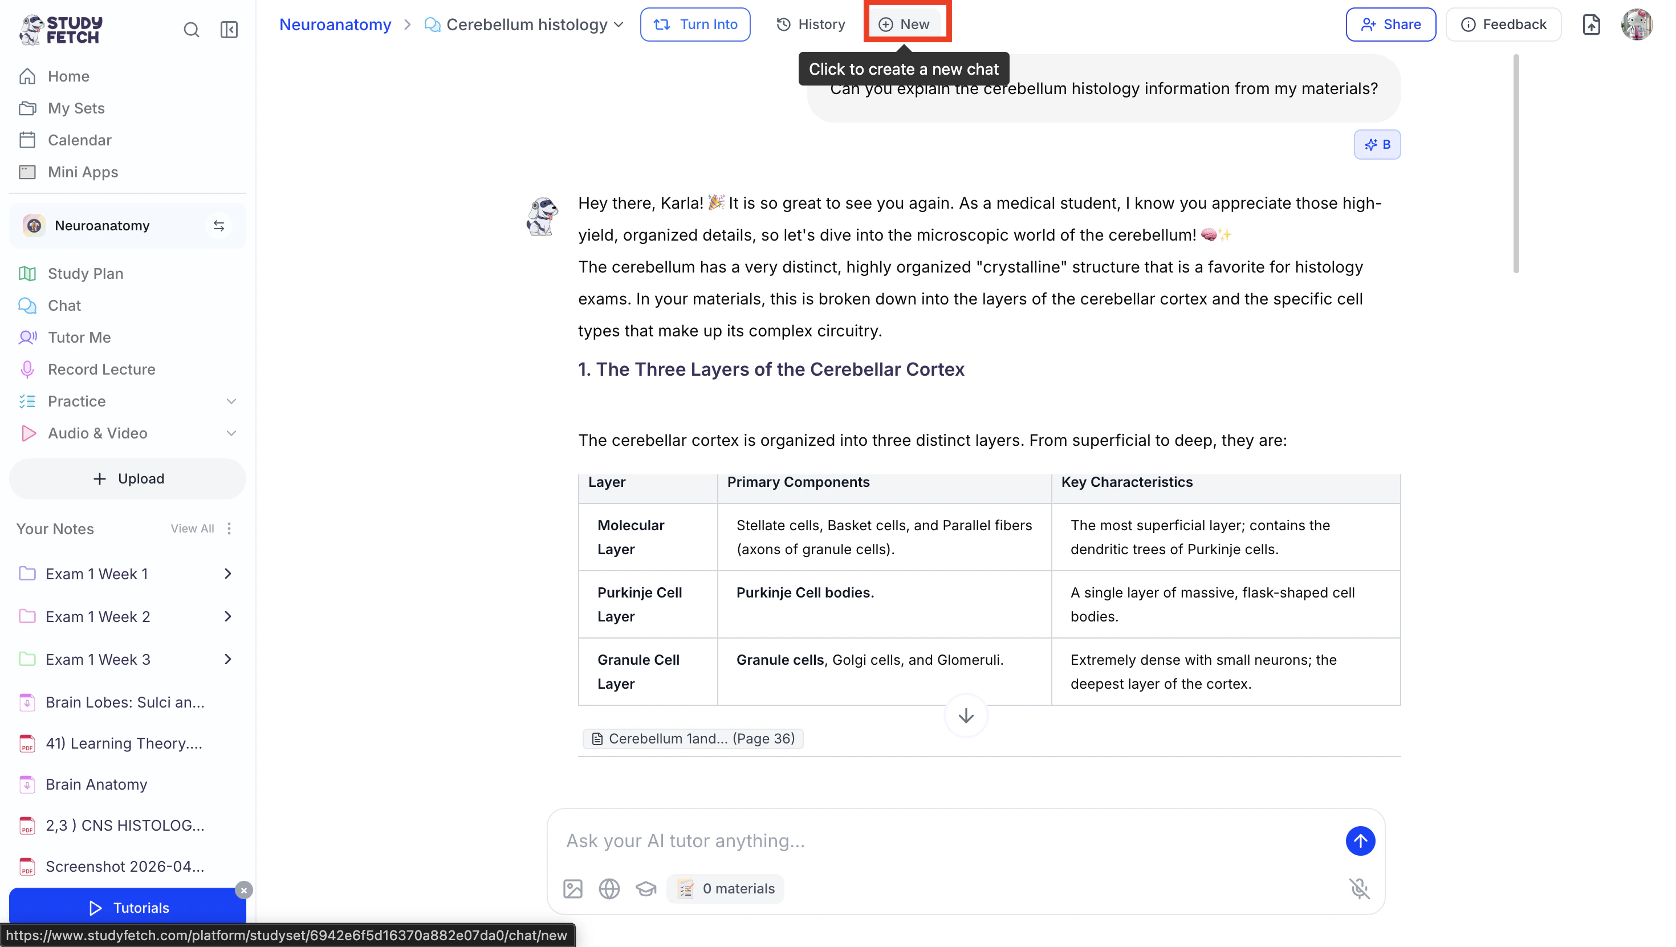Open the export document icon at top right
The width and height of the screenshot is (1676, 947).
click(1590, 25)
